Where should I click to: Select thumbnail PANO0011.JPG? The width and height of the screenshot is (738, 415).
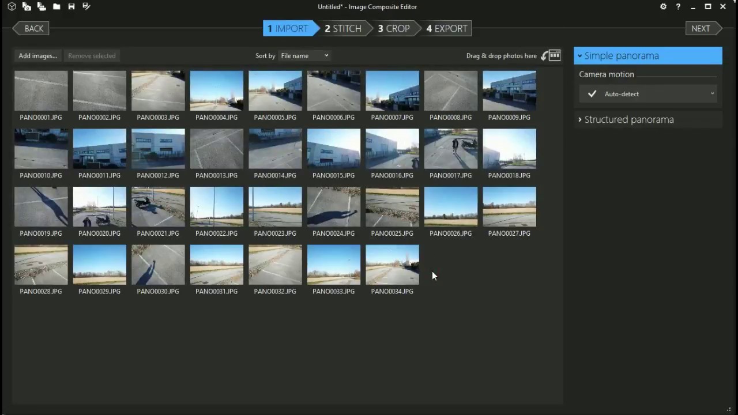coord(100,149)
